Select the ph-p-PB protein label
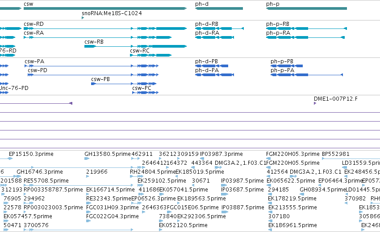This screenshot has width=380, height=232. 282,61
